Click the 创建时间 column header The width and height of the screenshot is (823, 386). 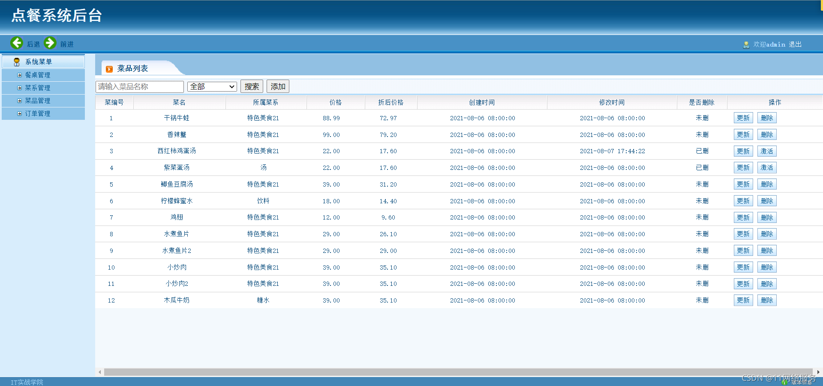[x=482, y=102]
